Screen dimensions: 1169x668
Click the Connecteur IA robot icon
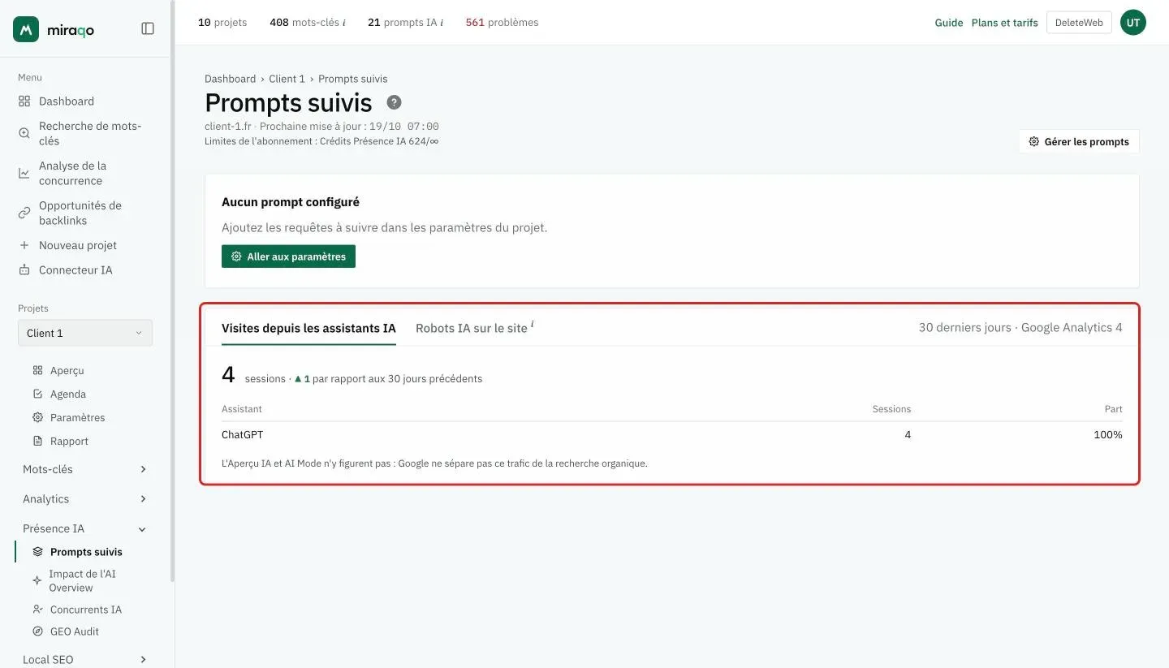click(24, 269)
